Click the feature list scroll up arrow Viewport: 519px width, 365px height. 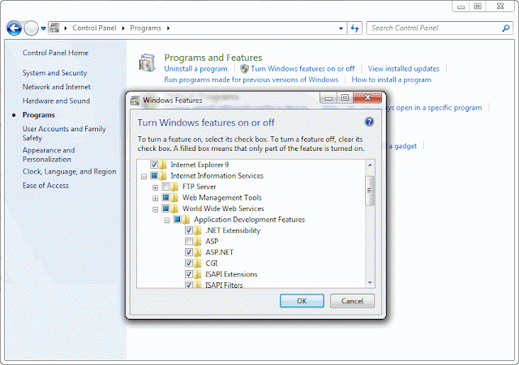point(370,165)
